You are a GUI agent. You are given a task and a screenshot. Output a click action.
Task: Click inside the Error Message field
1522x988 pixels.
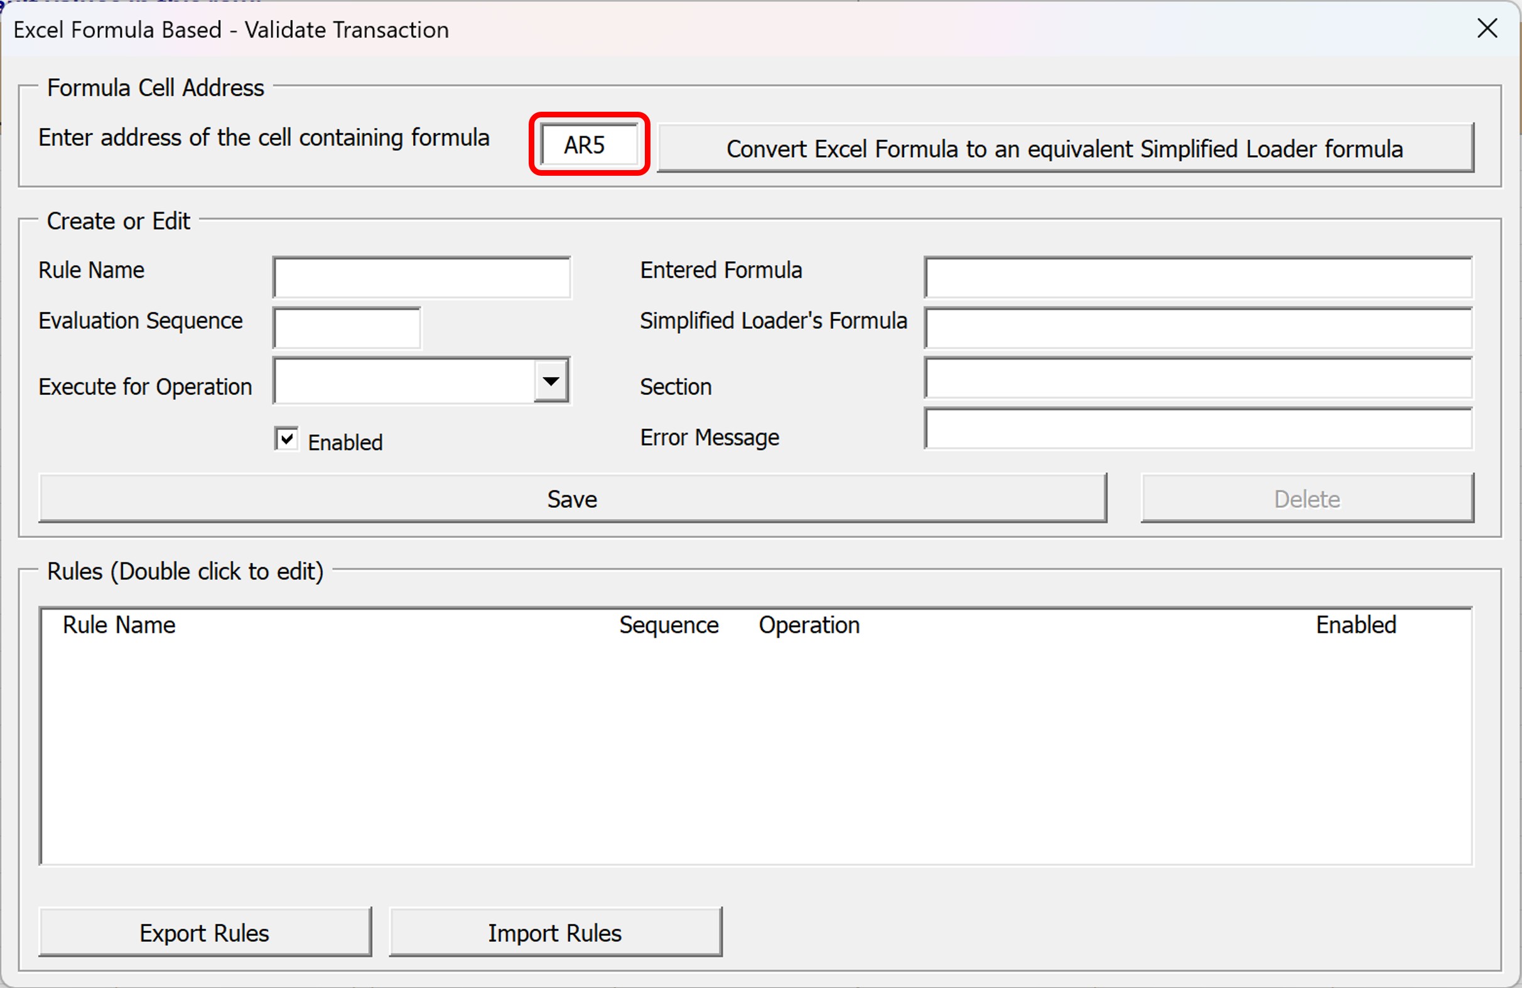[x=1199, y=430]
